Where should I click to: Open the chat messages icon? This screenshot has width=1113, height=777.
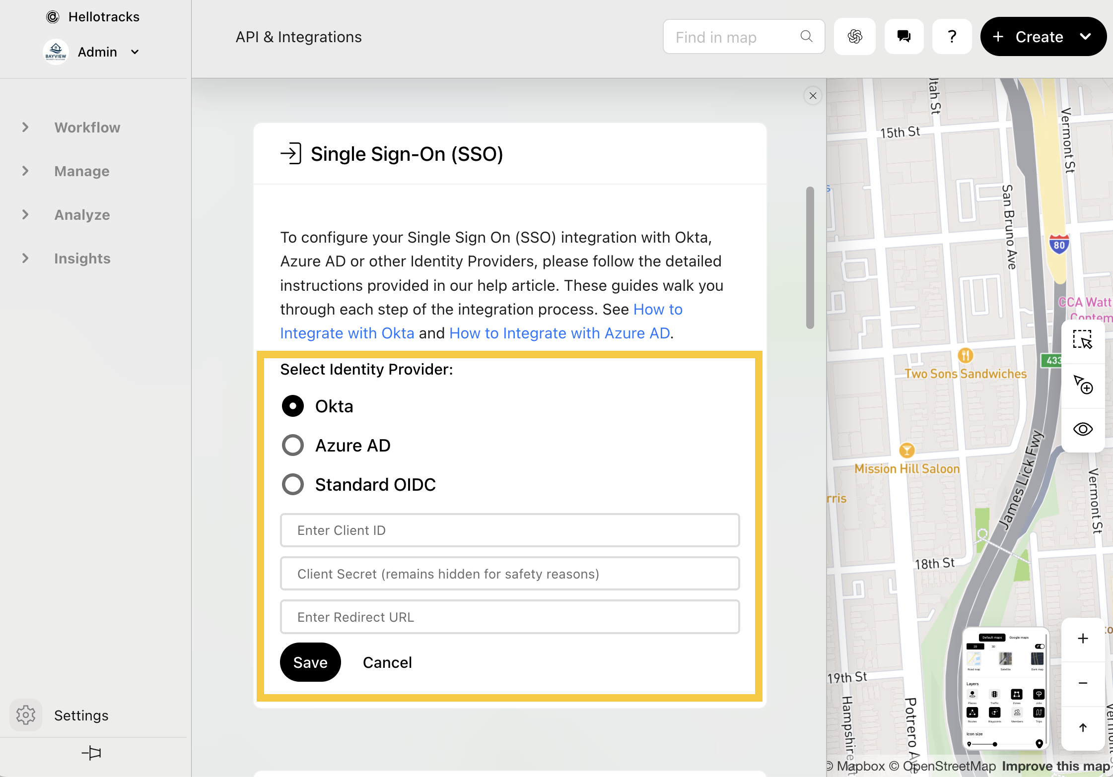[904, 37]
